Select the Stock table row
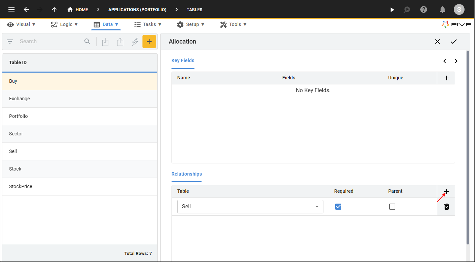The width and height of the screenshot is (475, 262). pyautogui.click(x=80, y=169)
